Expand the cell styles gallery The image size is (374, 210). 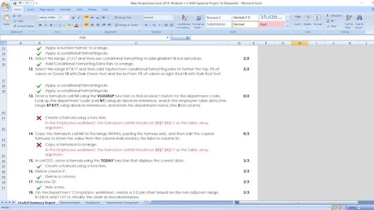(288, 26)
